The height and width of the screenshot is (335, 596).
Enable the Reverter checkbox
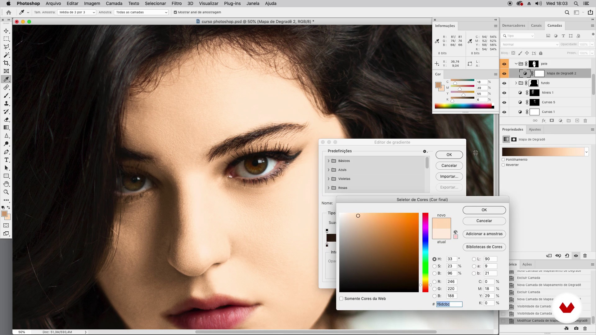(503, 165)
